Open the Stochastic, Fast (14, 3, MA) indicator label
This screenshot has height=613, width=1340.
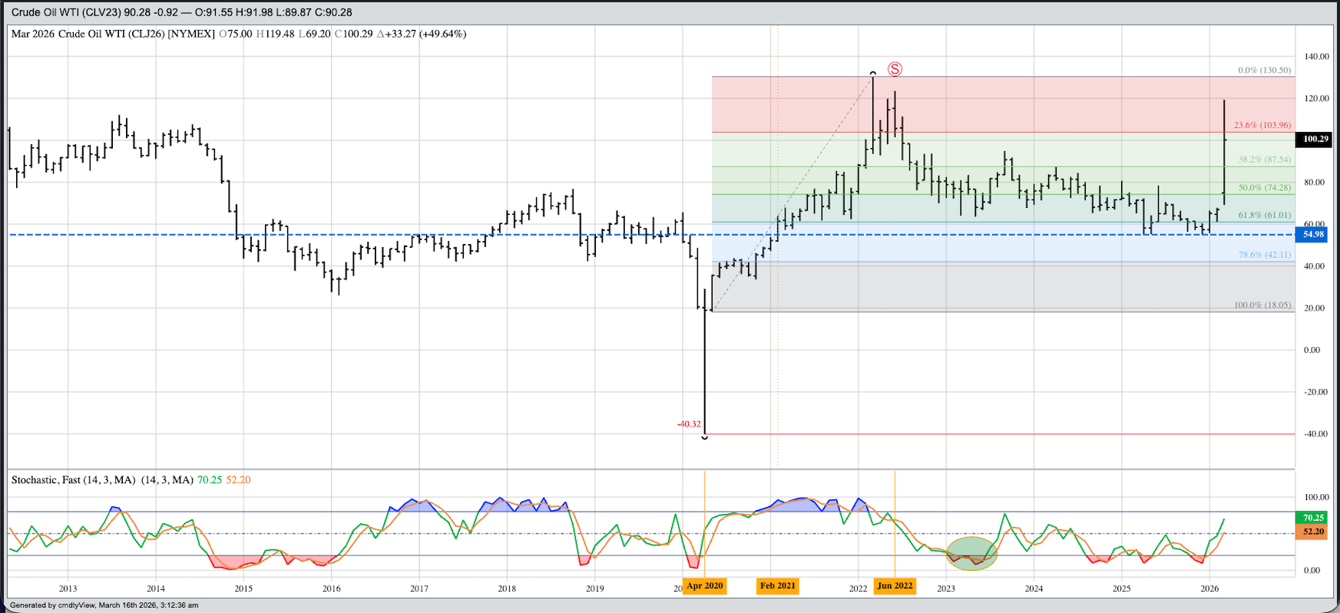pos(101,480)
